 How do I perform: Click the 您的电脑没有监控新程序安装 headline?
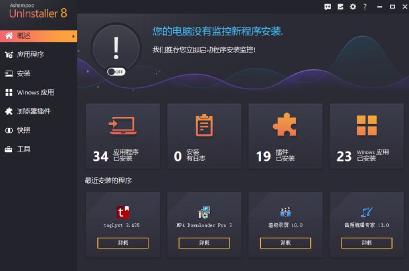pos(217,32)
